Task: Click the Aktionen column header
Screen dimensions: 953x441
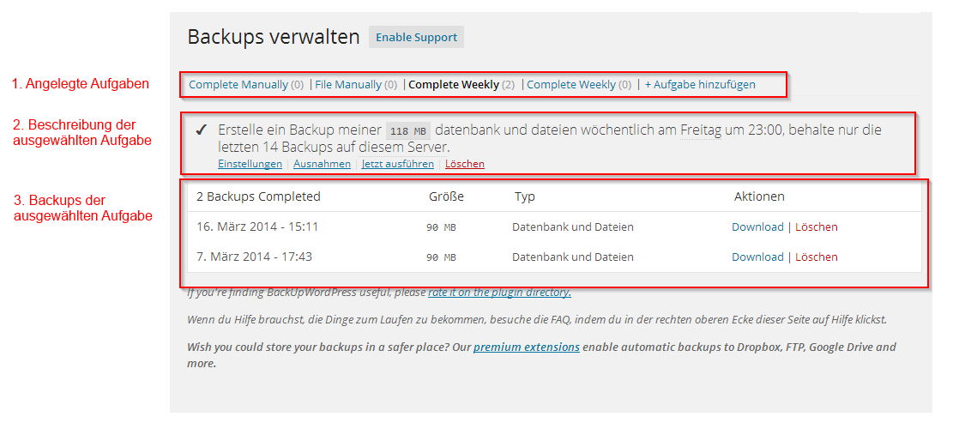Action: [x=759, y=196]
